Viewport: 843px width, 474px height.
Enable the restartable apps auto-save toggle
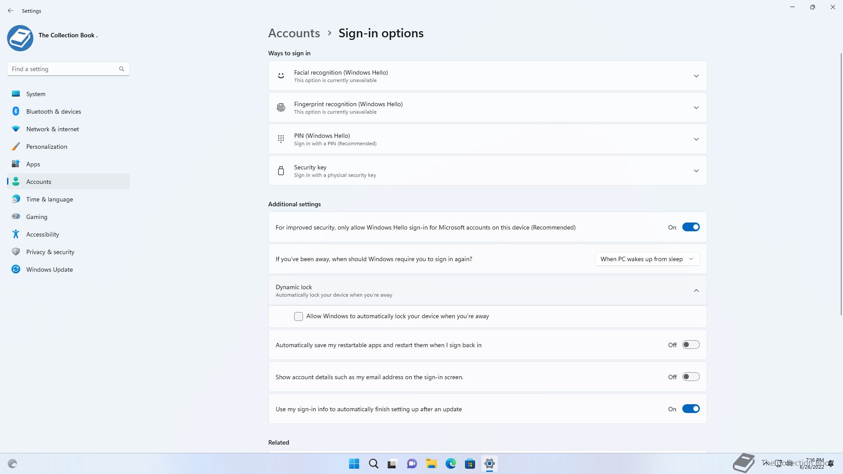point(691,345)
